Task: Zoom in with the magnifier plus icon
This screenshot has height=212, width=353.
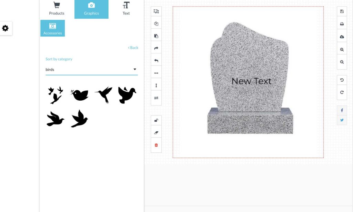Action: (x=342, y=50)
